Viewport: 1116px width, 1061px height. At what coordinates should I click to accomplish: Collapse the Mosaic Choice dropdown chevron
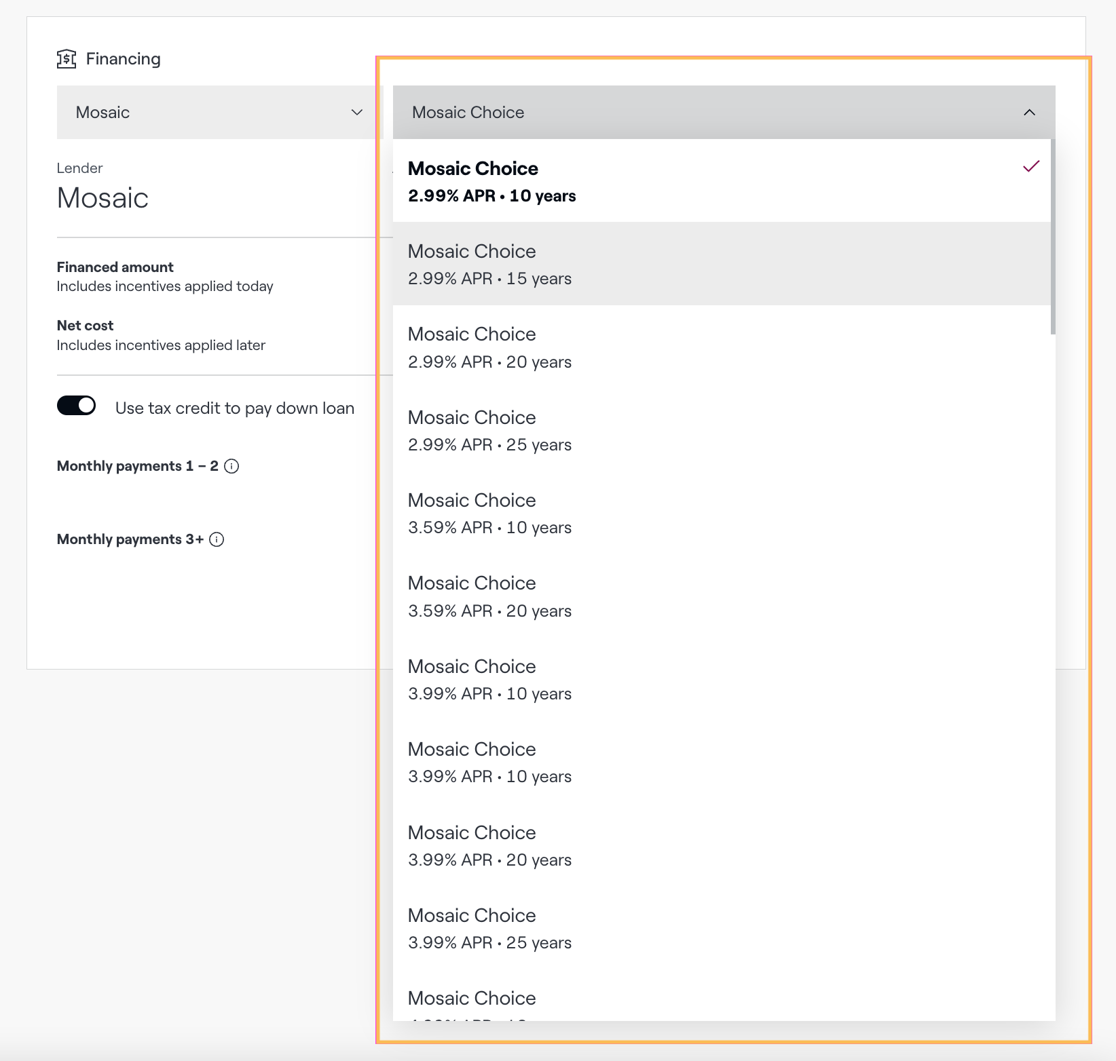pyautogui.click(x=1029, y=113)
